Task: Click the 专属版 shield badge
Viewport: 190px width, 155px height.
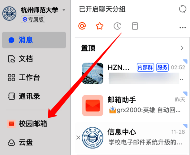Action: click(33, 19)
